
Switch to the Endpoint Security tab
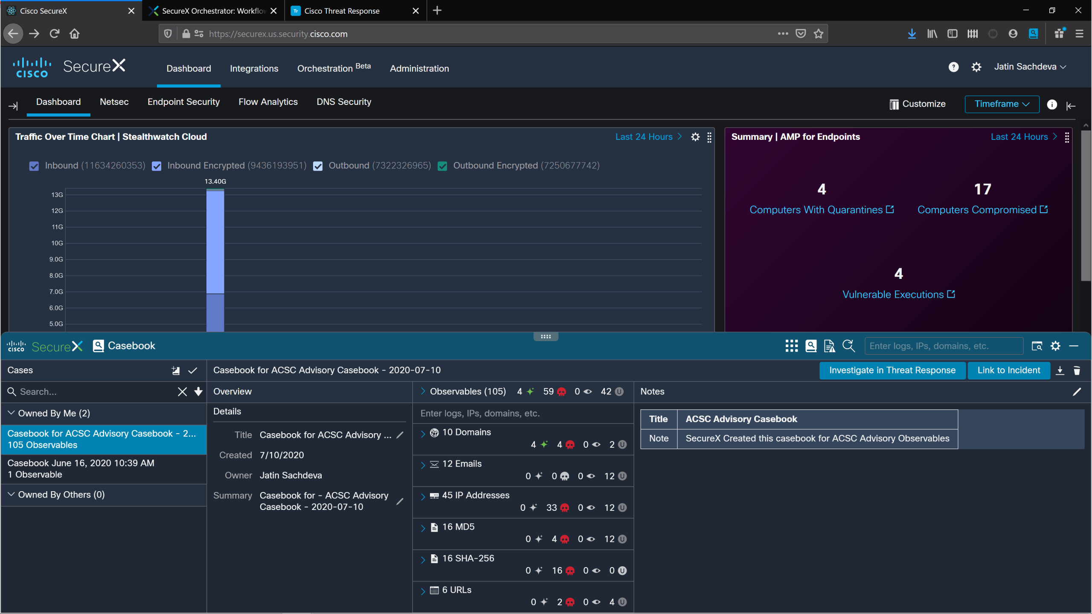tap(183, 102)
